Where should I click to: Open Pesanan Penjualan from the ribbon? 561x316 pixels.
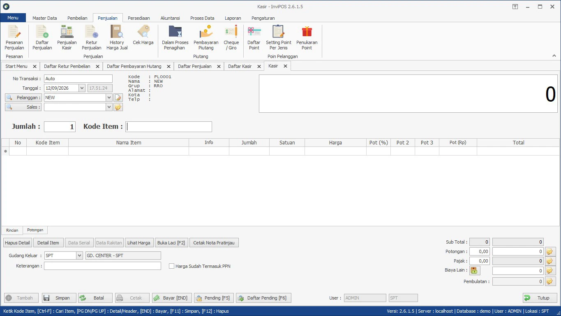pos(14,37)
